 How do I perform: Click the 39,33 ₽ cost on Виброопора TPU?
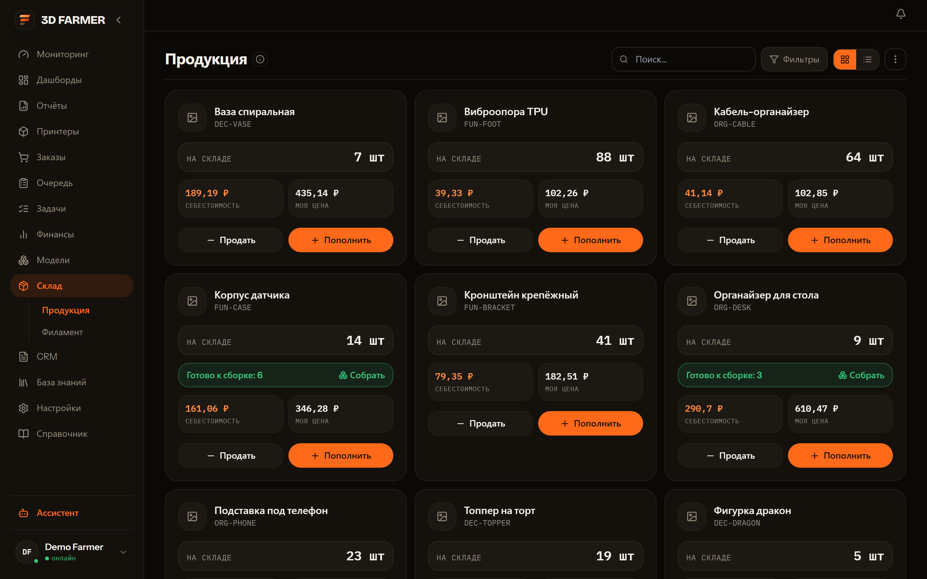tap(454, 193)
